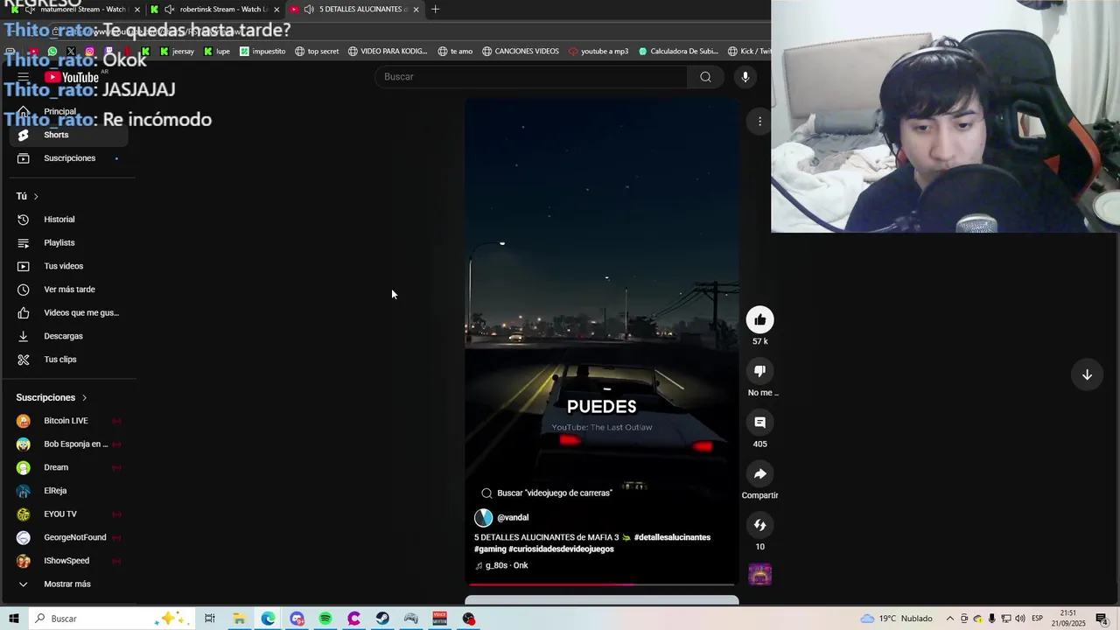Open Windows Start menu
The width and height of the screenshot is (1120, 630).
point(14,619)
